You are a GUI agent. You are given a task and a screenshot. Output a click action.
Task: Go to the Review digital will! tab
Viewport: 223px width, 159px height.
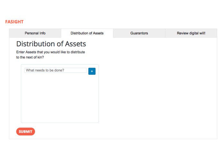click(x=191, y=33)
